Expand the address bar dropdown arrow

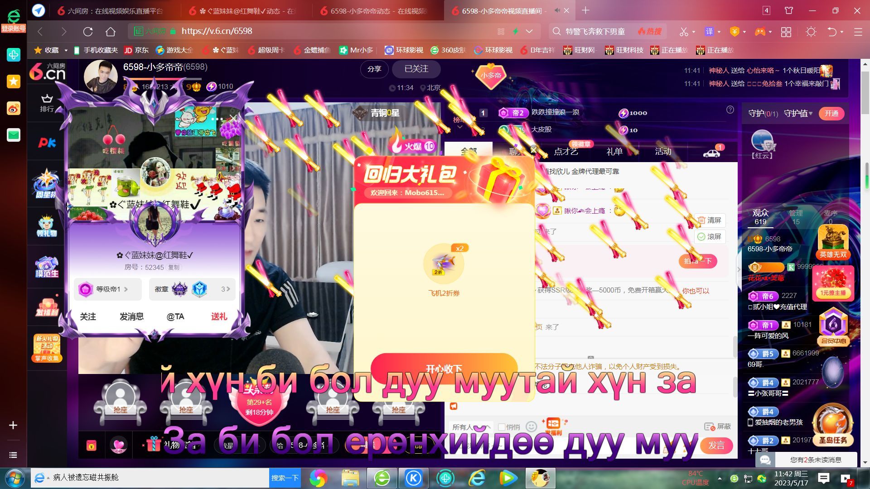[x=529, y=31]
